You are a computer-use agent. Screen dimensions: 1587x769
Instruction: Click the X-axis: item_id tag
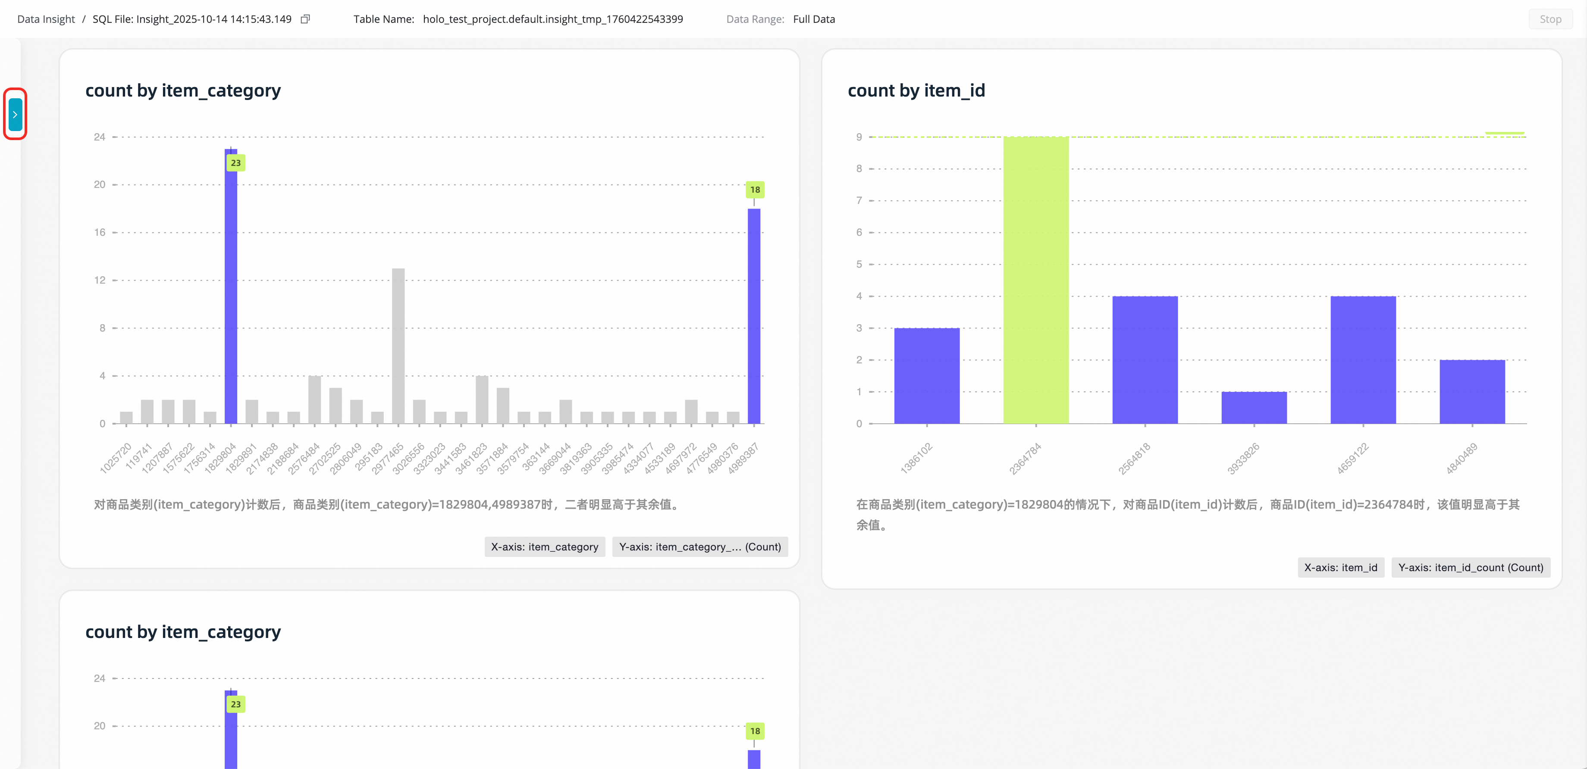1341,568
